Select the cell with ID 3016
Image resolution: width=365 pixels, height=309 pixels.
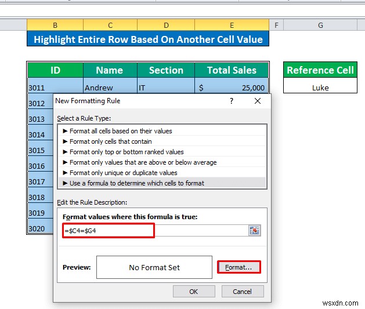tap(40, 163)
